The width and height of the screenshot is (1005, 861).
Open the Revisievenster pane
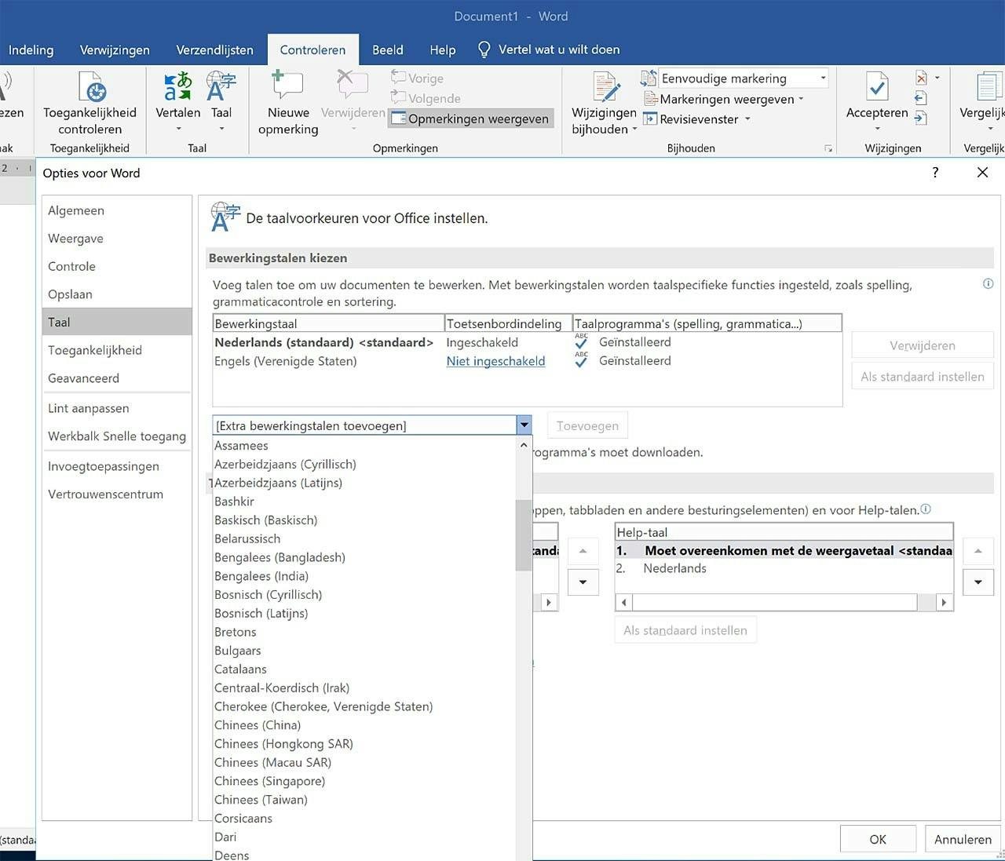point(691,119)
